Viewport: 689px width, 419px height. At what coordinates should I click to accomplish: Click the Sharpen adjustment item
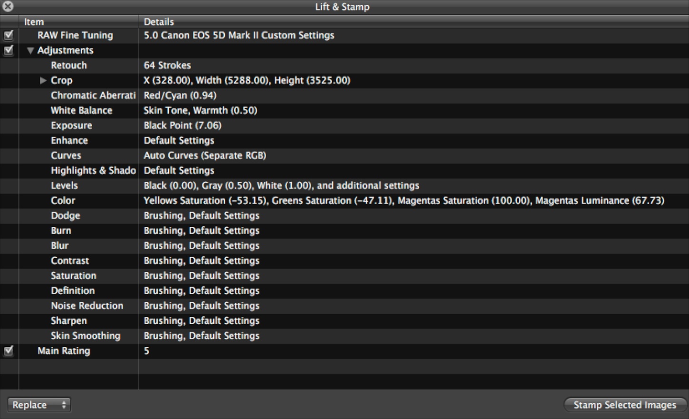pos(69,321)
